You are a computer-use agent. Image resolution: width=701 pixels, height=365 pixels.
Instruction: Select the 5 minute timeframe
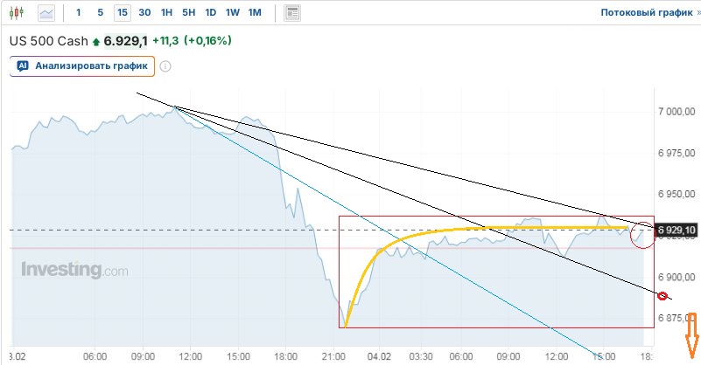[100, 13]
